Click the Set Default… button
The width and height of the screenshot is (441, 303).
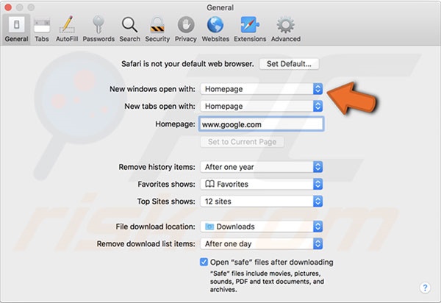tap(293, 64)
